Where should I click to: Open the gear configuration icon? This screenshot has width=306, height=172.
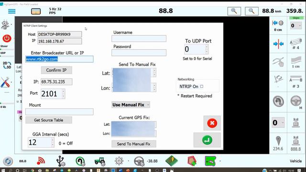(119, 161)
